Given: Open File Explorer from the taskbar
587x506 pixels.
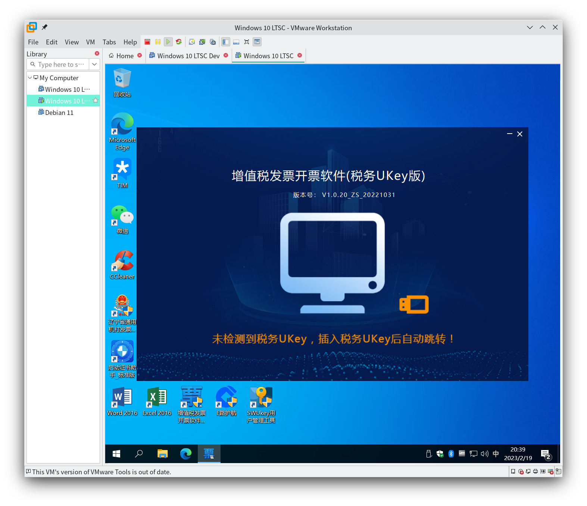Looking at the screenshot, I should tap(163, 454).
